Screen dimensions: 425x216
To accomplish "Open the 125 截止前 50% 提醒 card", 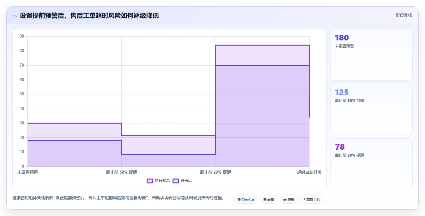I will pos(371,109).
